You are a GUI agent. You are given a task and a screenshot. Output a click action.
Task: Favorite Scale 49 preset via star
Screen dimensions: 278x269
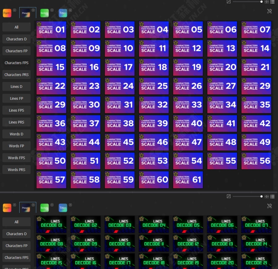point(244,137)
